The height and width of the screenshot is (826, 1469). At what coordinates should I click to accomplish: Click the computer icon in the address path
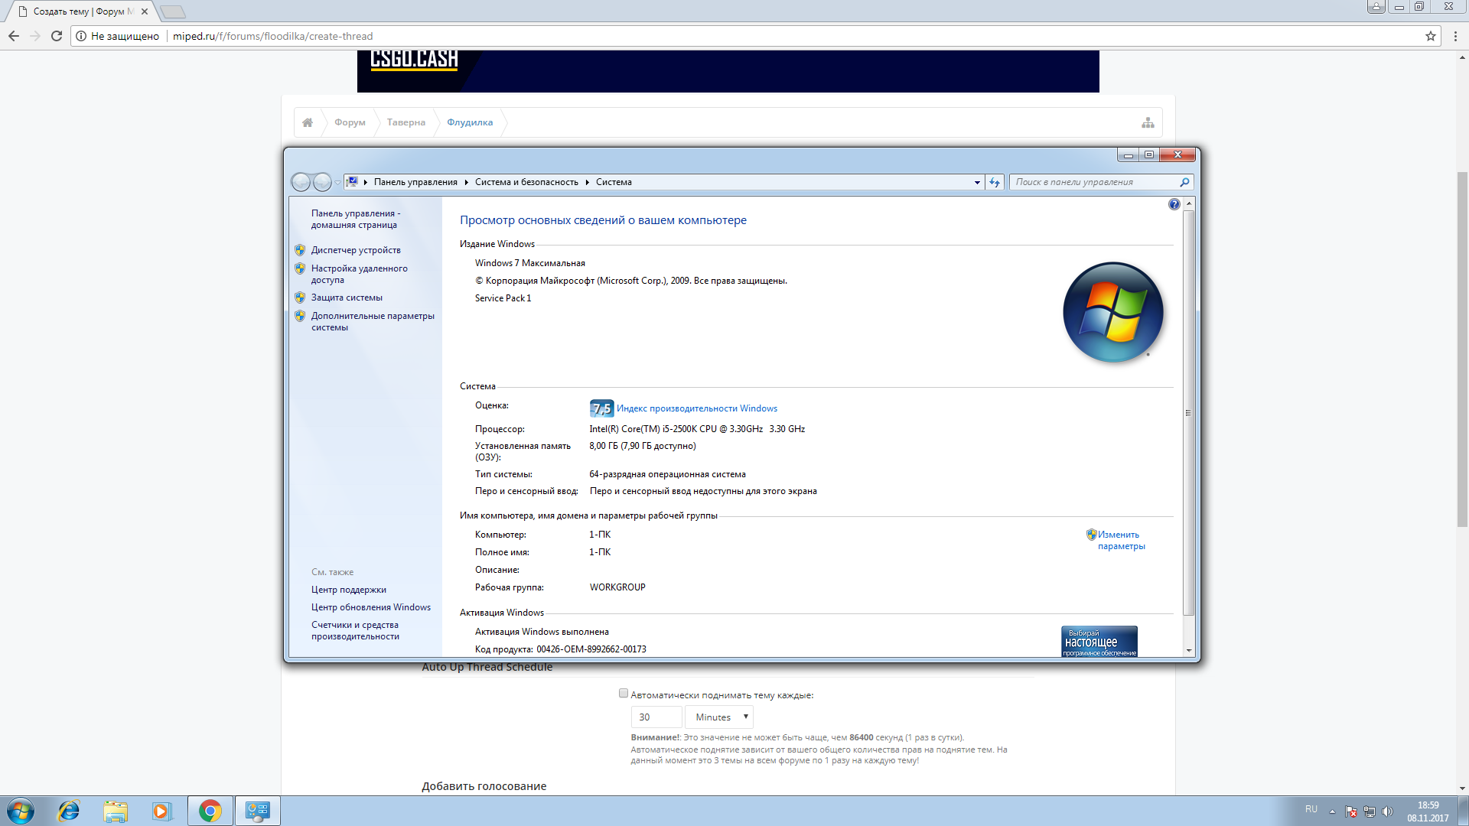click(353, 182)
